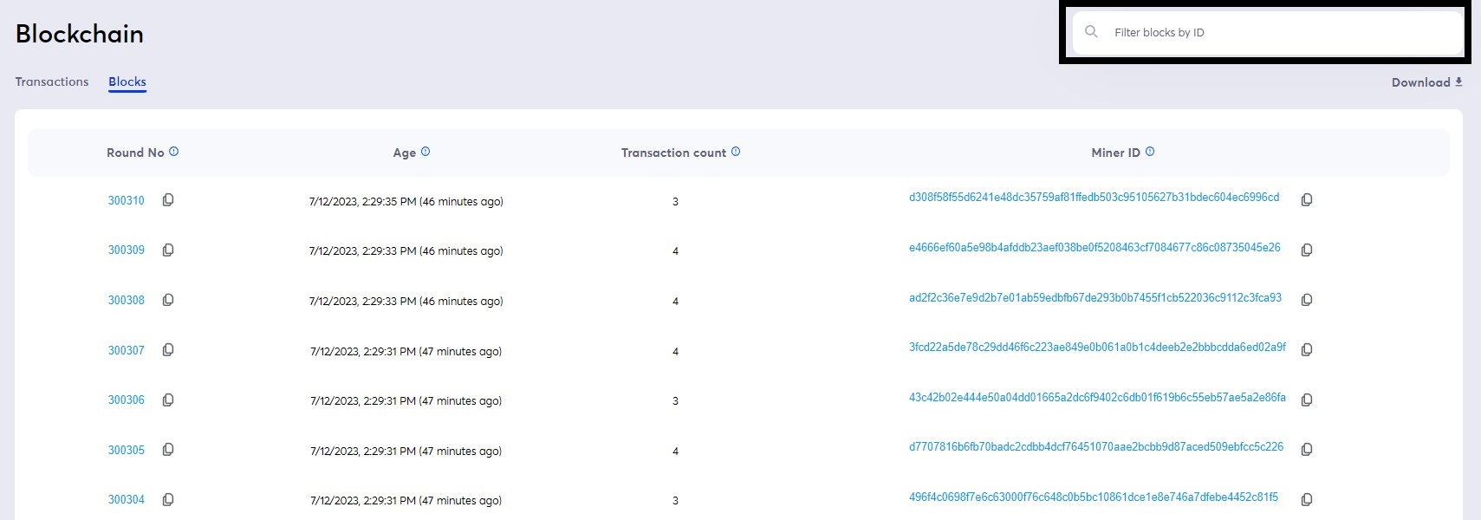Open block round 300304
Viewport: 1481px width, 520px height.
pyautogui.click(x=127, y=500)
